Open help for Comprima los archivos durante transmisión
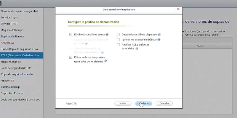Screen dimensions: 237x118 pos(103,53)
